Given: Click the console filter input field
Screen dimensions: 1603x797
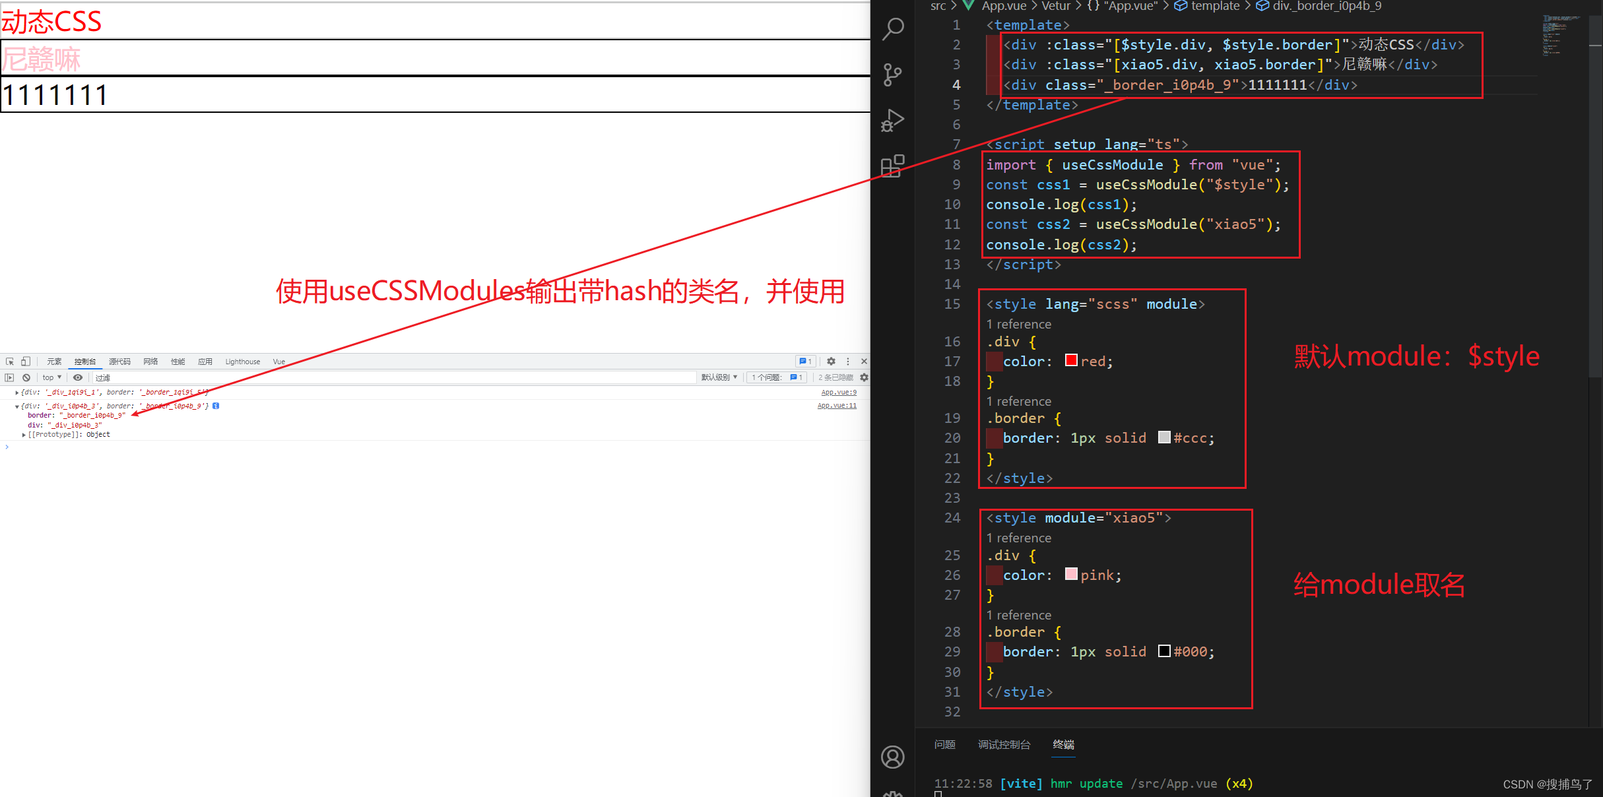Looking at the screenshot, I should click(198, 377).
